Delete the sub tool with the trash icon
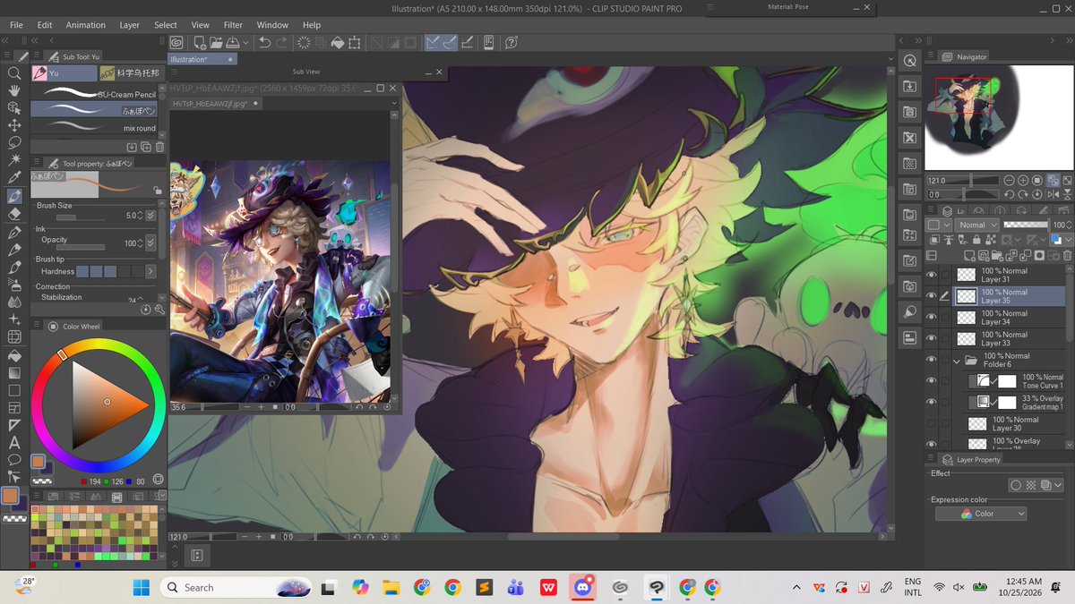Image resolution: width=1075 pixels, height=604 pixels. coord(159,147)
